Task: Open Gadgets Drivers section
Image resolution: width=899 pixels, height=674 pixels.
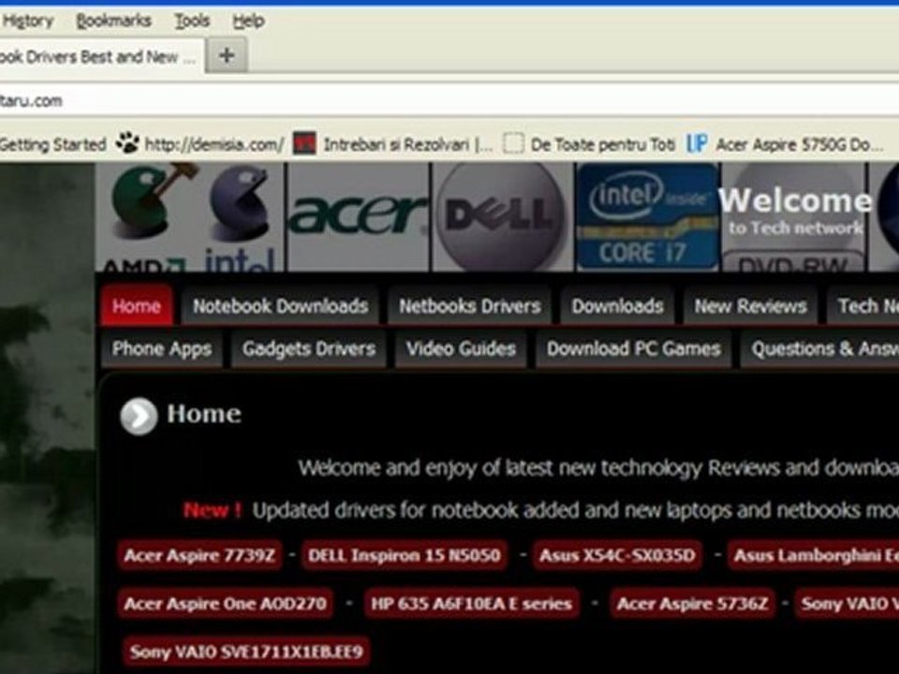Action: click(x=309, y=348)
